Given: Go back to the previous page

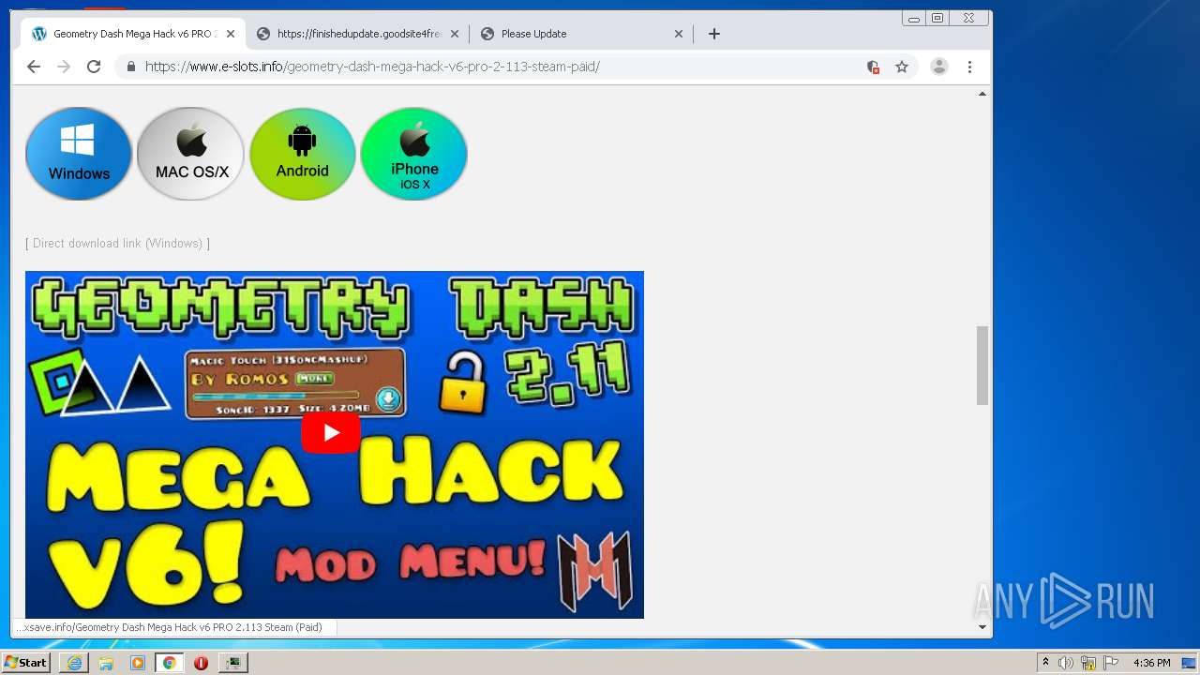Looking at the screenshot, I should (x=34, y=67).
